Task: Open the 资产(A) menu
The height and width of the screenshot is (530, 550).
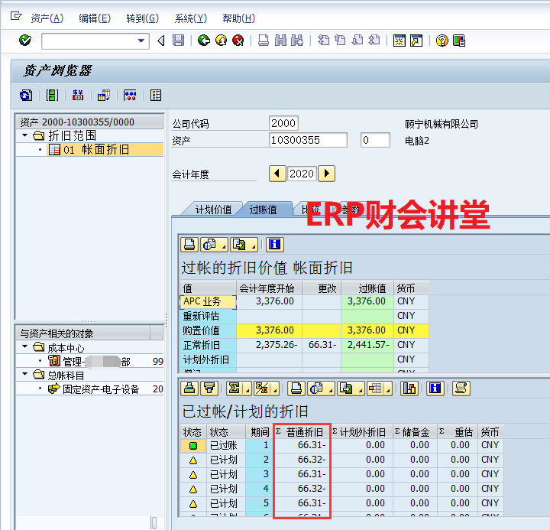Action: click(x=47, y=18)
